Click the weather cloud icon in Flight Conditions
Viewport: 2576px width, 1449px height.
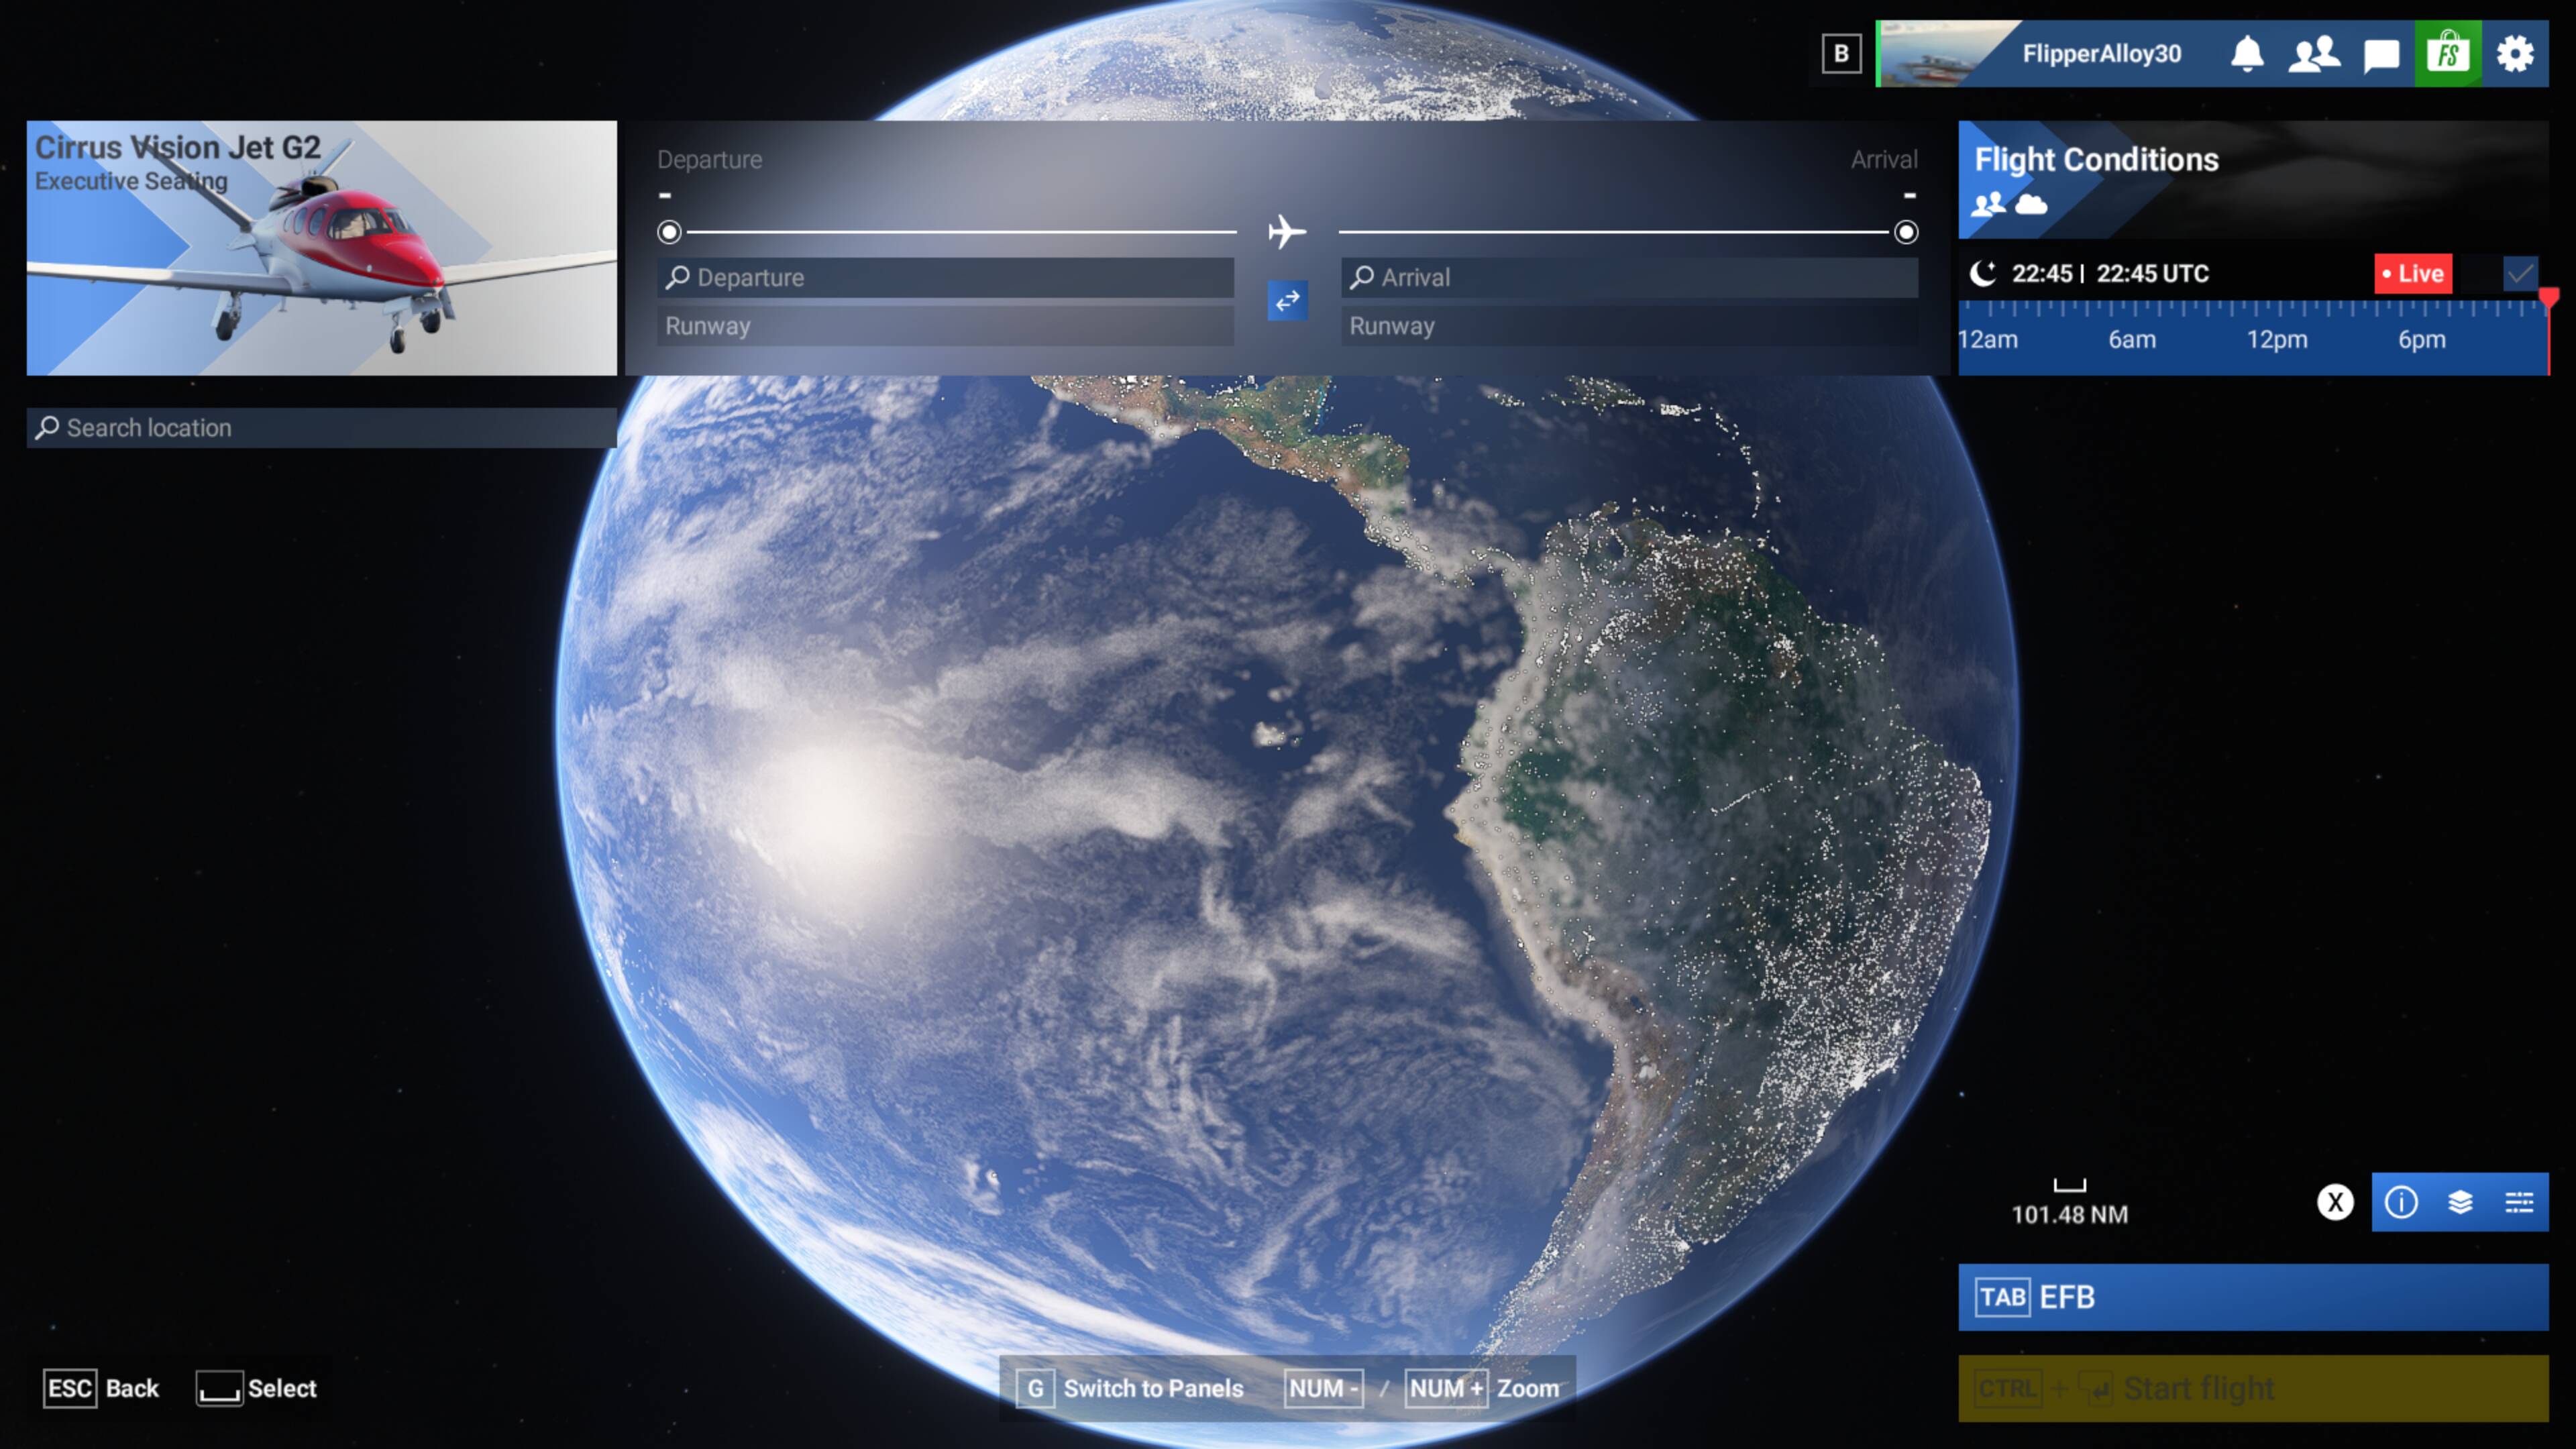point(2031,205)
